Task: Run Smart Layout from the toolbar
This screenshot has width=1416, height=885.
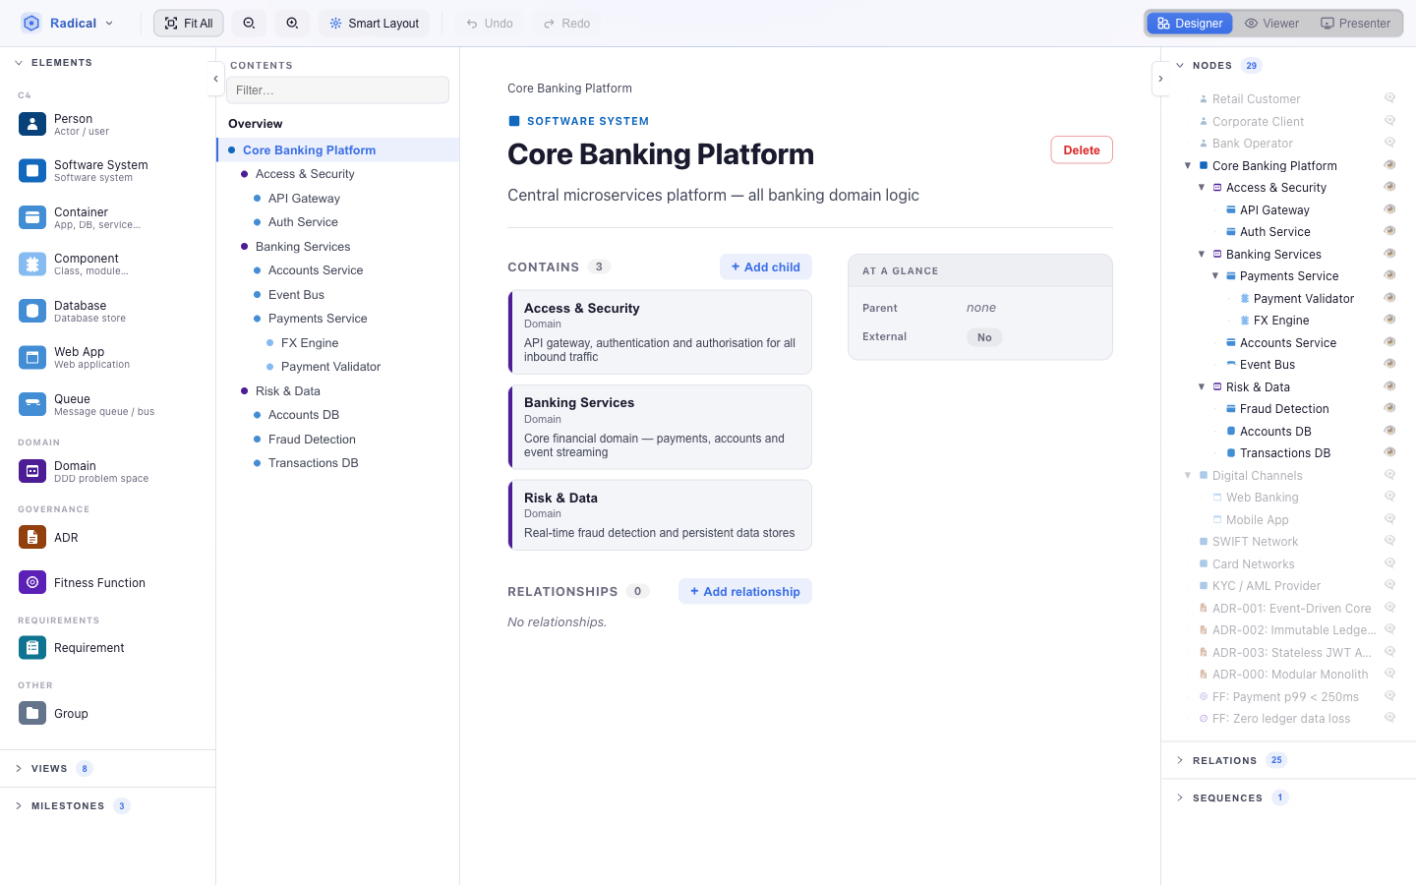Action: pyautogui.click(x=374, y=24)
